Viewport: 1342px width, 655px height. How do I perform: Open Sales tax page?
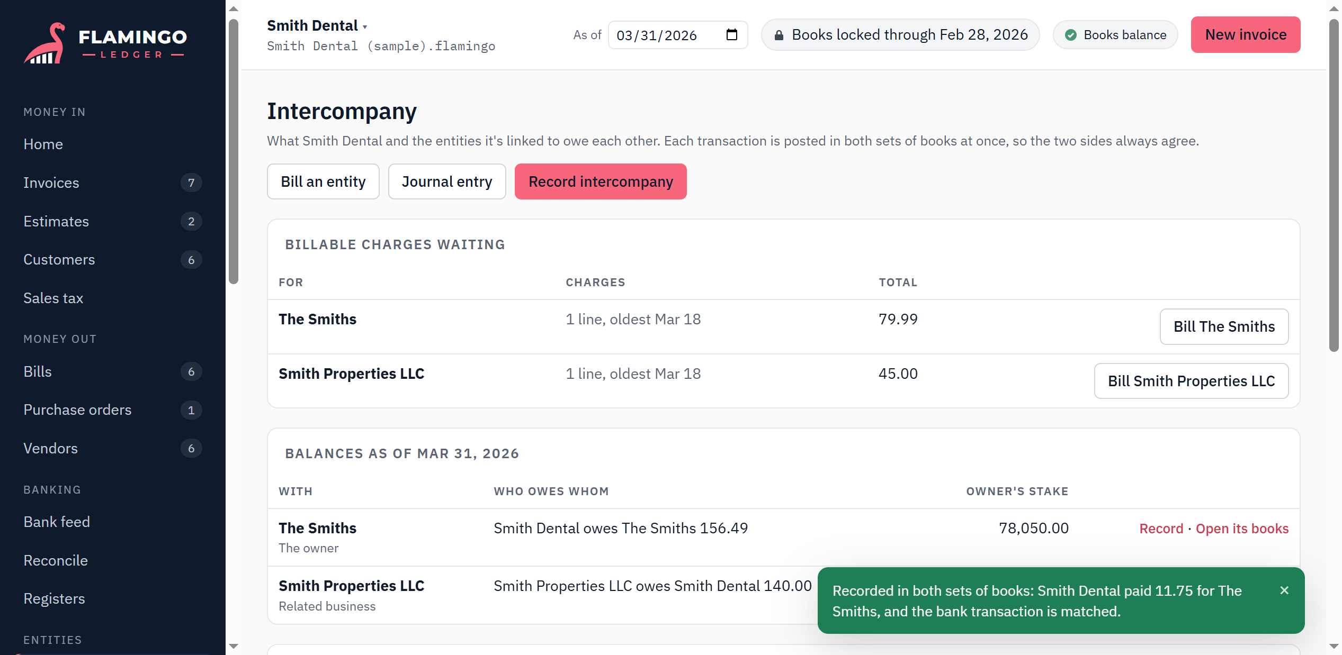[53, 298]
